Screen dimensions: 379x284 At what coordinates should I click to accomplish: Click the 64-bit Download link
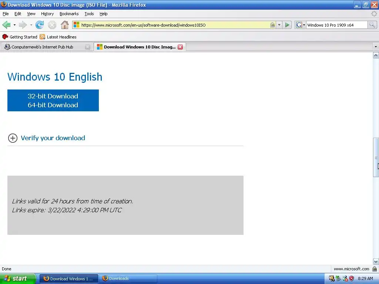pyautogui.click(x=53, y=105)
